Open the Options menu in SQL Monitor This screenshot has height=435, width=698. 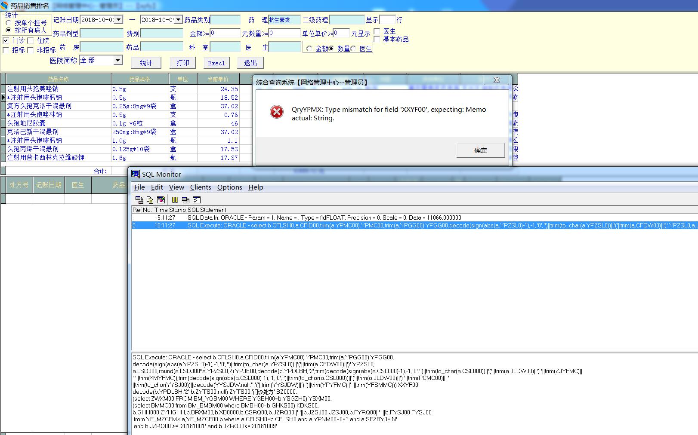point(229,187)
